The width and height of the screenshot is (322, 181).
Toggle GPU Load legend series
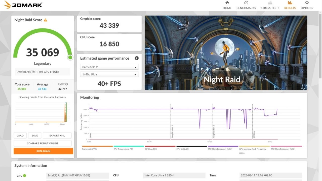point(160,146)
